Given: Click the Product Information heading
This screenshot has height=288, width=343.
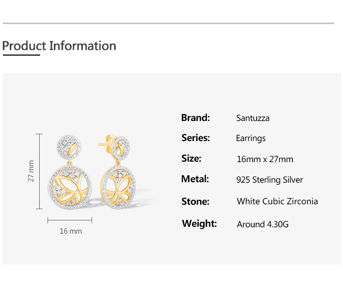Looking at the screenshot, I should pyautogui.click(x=59, y=46).
